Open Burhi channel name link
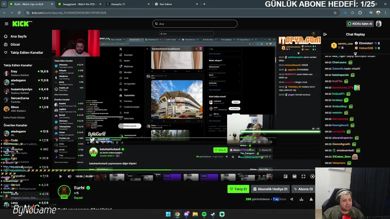The width and height of the screenshot is (390, 219). [79, 188]
